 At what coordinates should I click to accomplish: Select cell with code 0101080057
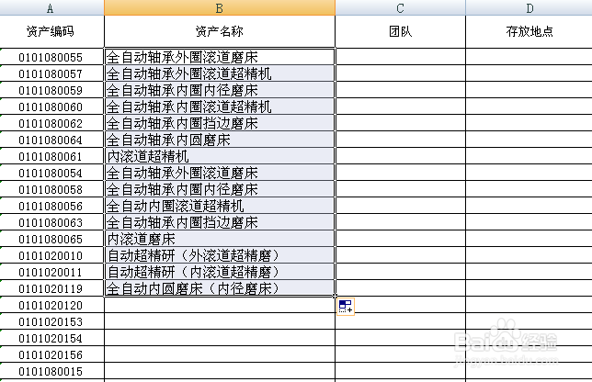coord(51,73)
